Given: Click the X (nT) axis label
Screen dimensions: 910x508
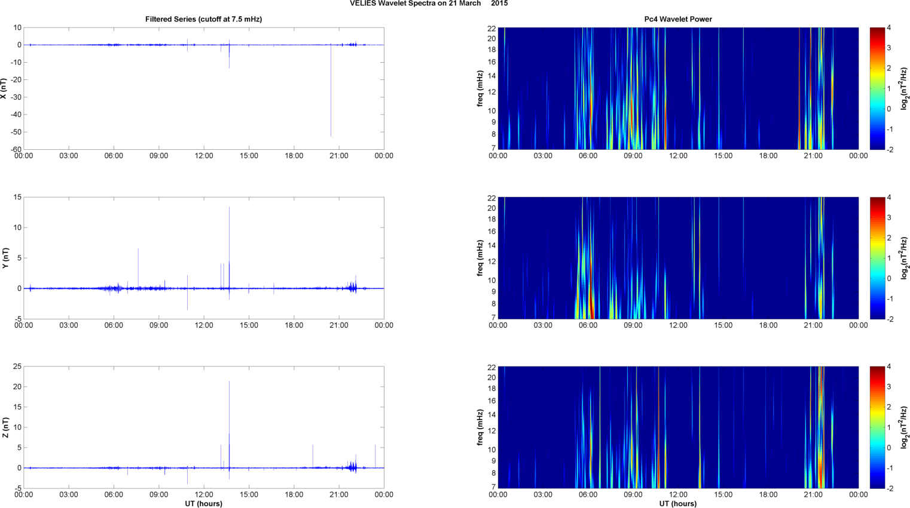Looking at the screenshot, I should [x=4, y=88].
